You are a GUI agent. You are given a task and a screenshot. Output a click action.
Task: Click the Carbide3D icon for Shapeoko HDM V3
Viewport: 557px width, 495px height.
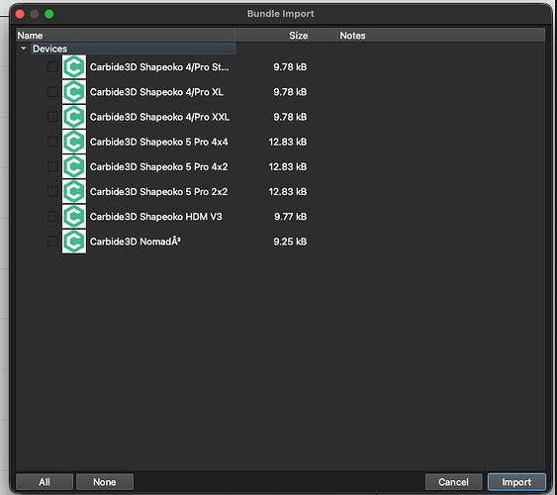point(74,216)
